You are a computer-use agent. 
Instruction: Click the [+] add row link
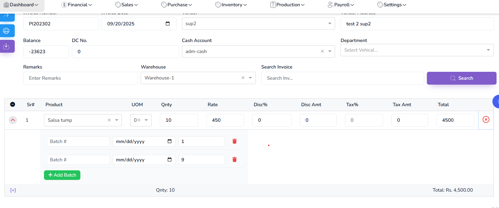[13, 190]
